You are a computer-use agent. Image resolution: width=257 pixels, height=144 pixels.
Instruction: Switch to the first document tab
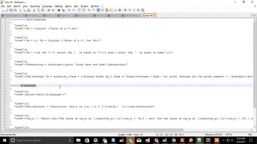(12, 16)
